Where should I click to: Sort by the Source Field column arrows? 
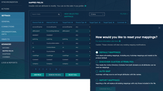(43, 23)
